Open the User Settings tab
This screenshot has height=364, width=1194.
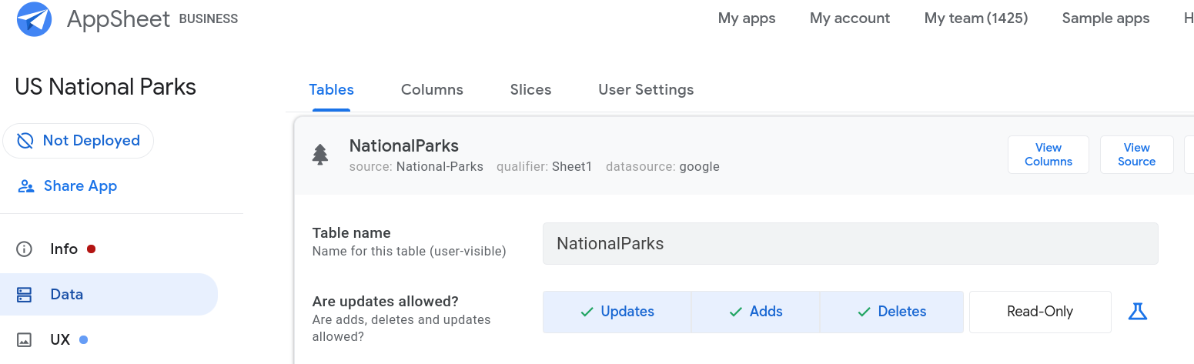tap(646, 90)
